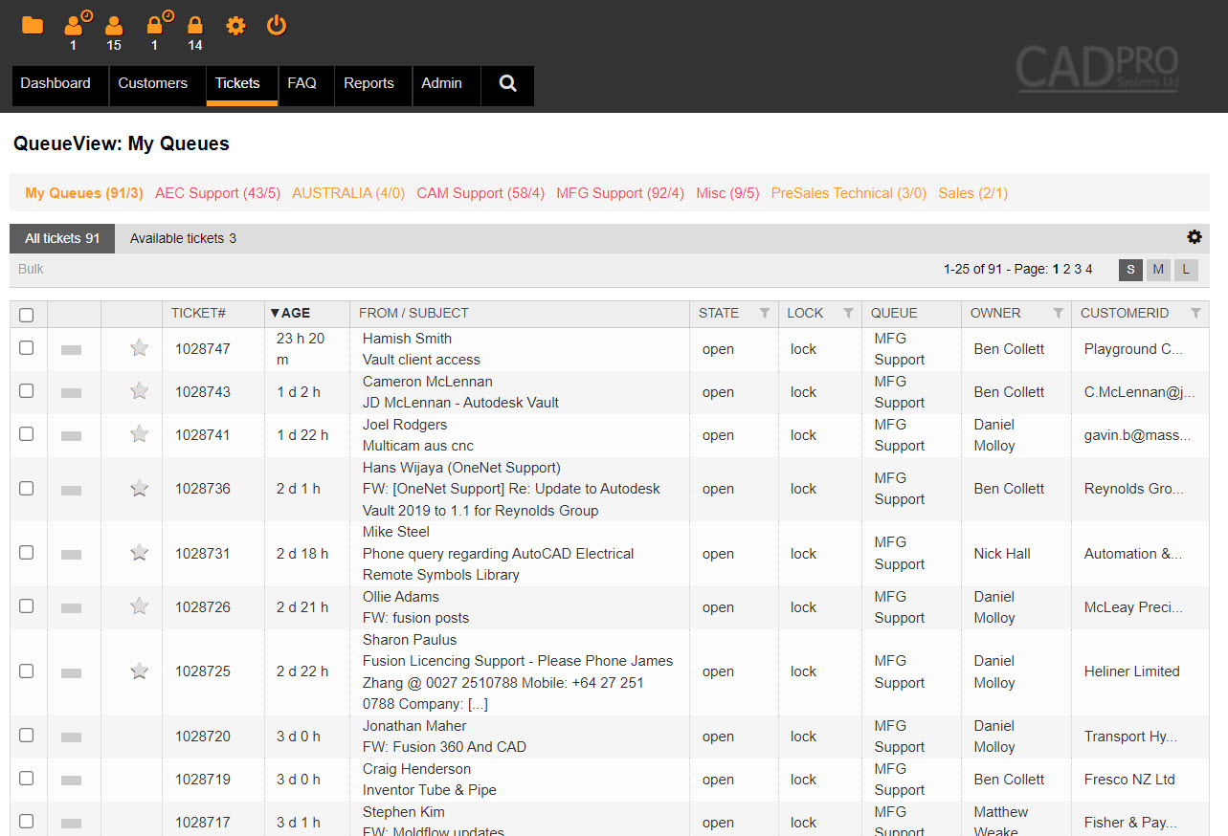Go to page 2 of results
This screenshot has width=1228, height=836.
(x=1067, y=269)
